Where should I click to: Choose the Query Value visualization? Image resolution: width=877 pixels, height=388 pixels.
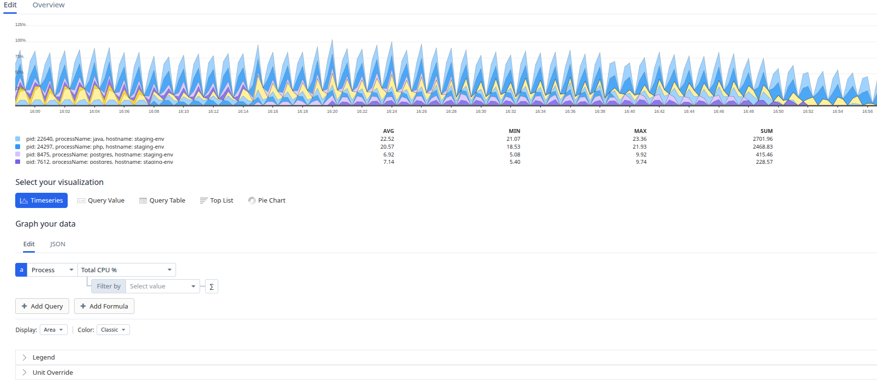pos(101,200)
